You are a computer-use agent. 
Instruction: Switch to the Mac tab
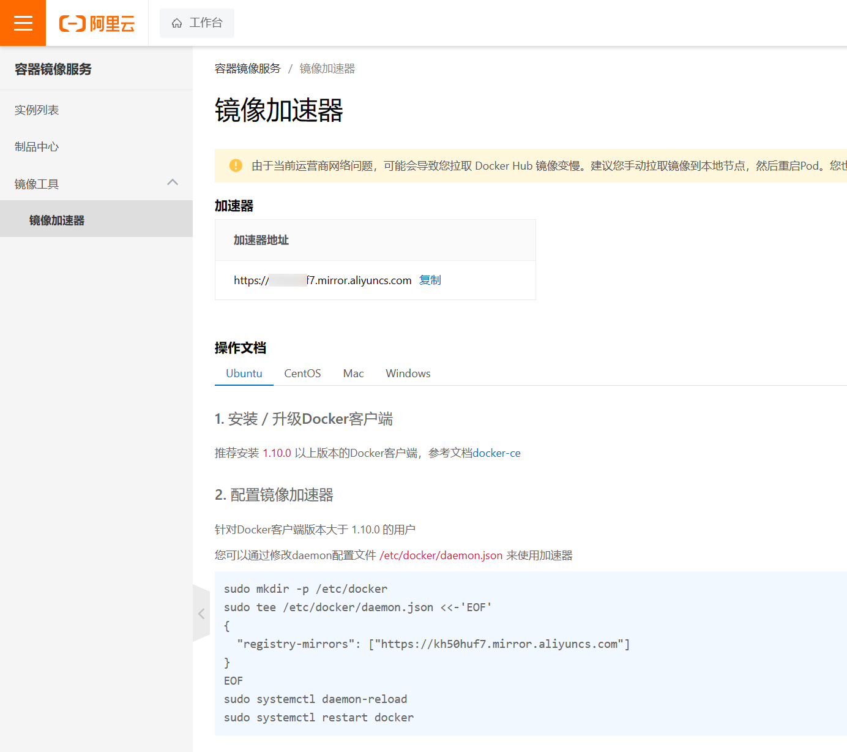(353, 374)
